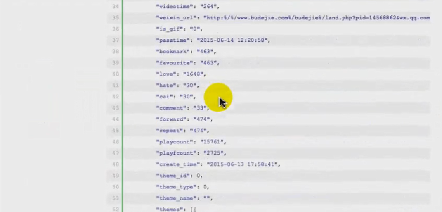Click line number 34 in gutter
This screenshot has height=212, width=442.
(x=116, y=6)
